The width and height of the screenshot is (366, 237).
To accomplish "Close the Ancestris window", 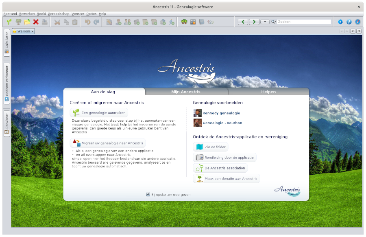I will point(359,7).
